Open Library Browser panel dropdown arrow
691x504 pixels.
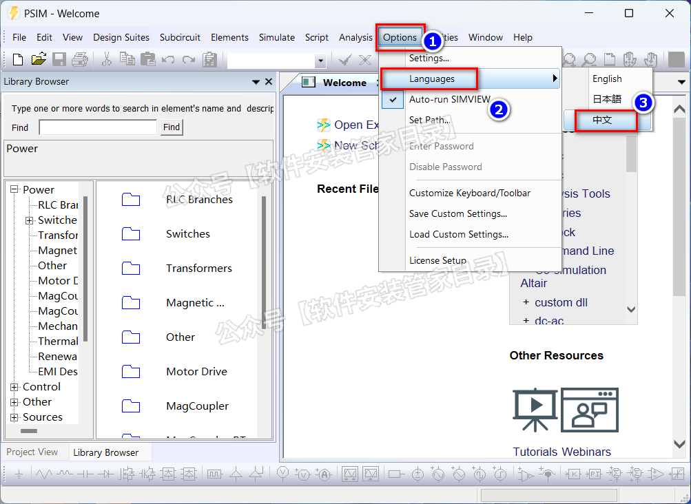256,82
